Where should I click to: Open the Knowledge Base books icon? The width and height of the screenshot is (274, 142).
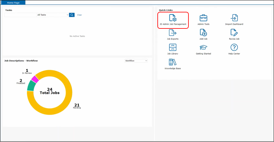coord(173,62)
